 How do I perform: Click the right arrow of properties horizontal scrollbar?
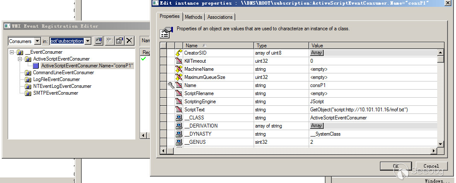point(434,151)
